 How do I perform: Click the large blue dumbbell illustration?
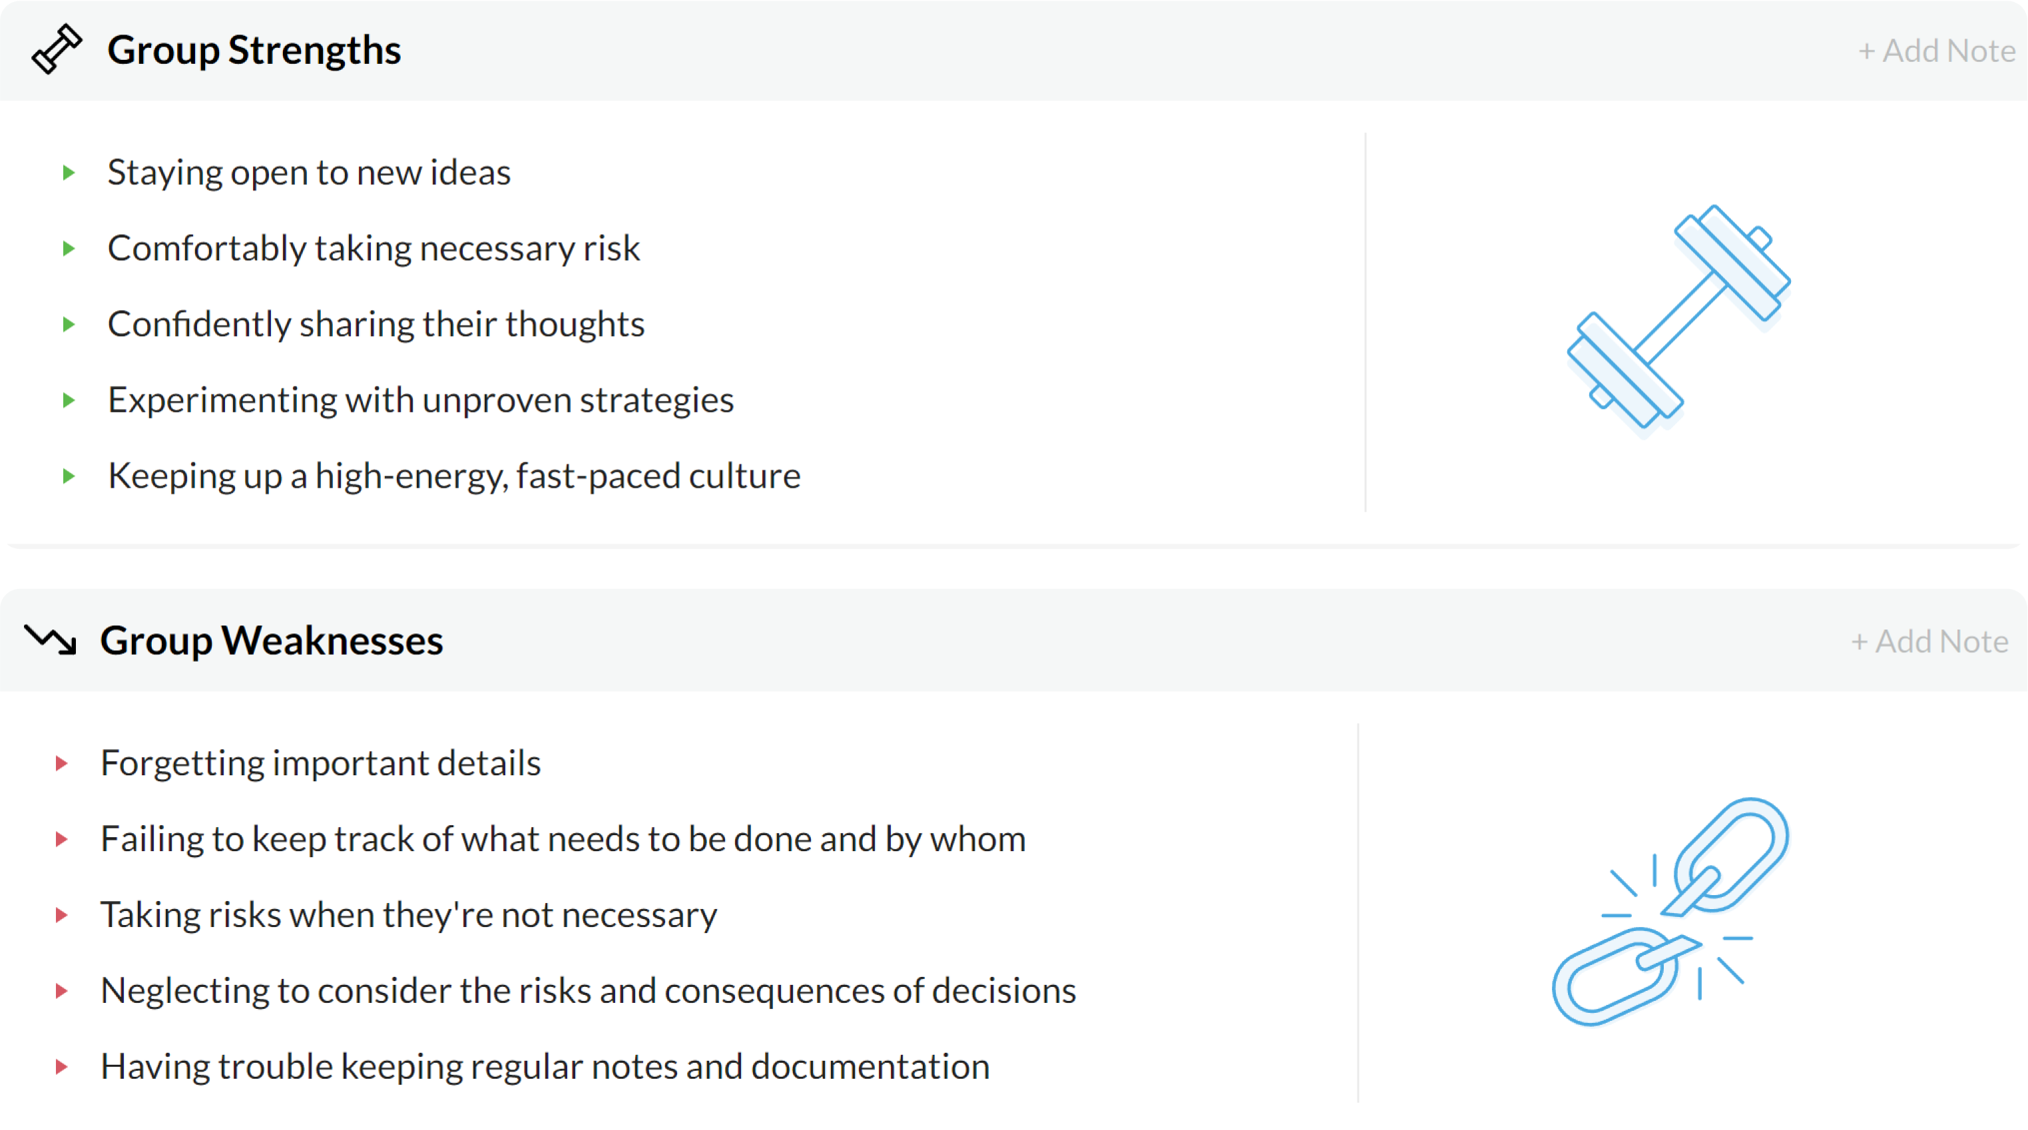click(1678, 318)
